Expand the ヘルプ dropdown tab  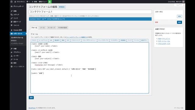[x=179, y=5]
